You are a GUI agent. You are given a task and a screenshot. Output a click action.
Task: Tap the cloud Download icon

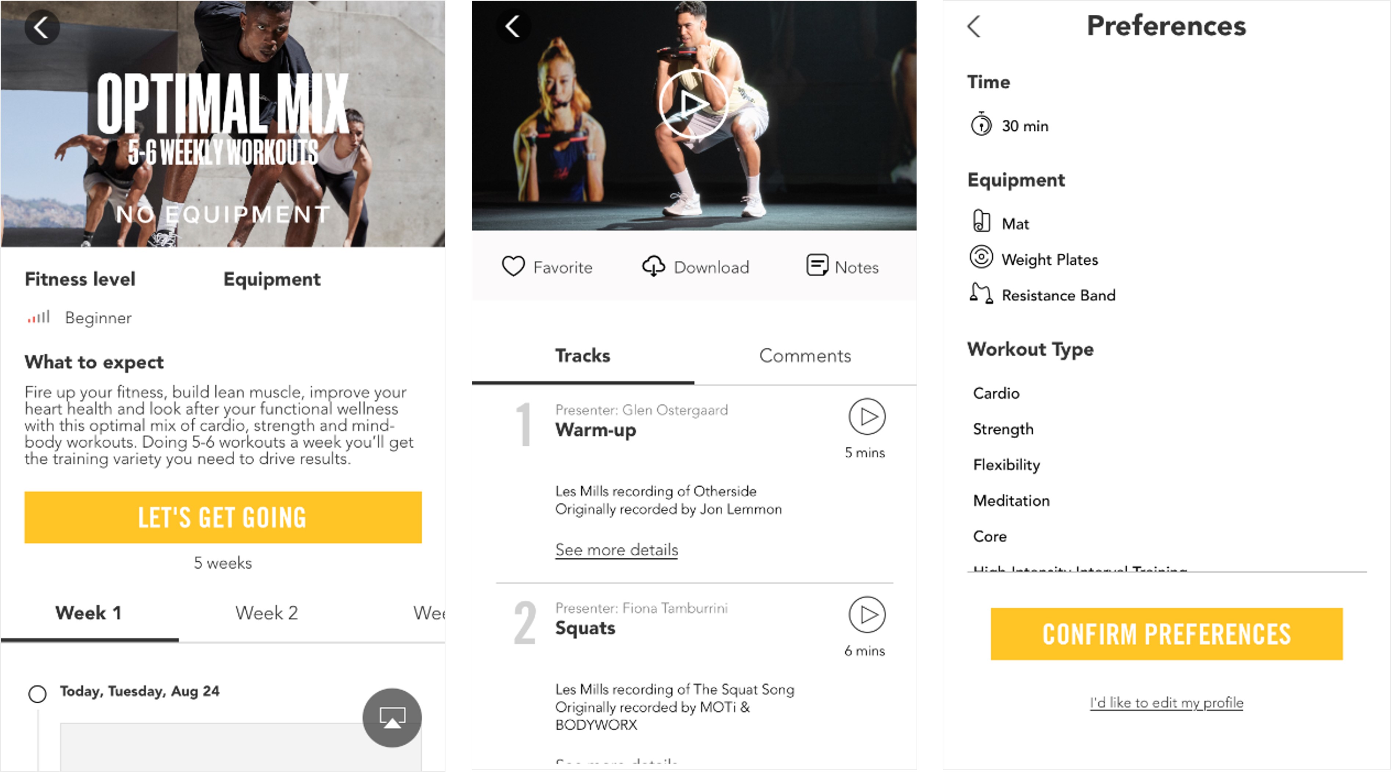tap(653, 266)
